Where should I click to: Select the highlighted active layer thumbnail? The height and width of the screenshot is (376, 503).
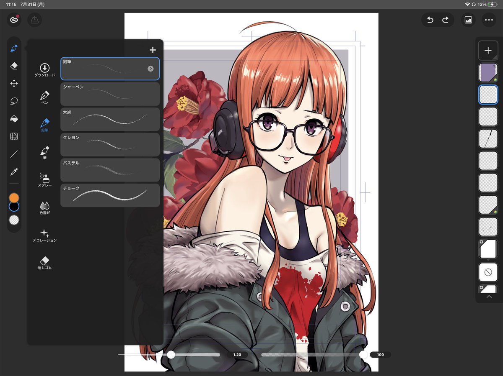pyautogui.click(x=488, y=95)
